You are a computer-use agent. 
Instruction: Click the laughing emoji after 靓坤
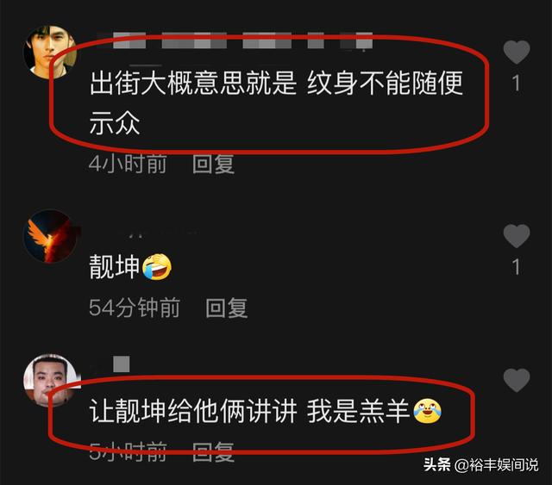click(157, 267)
